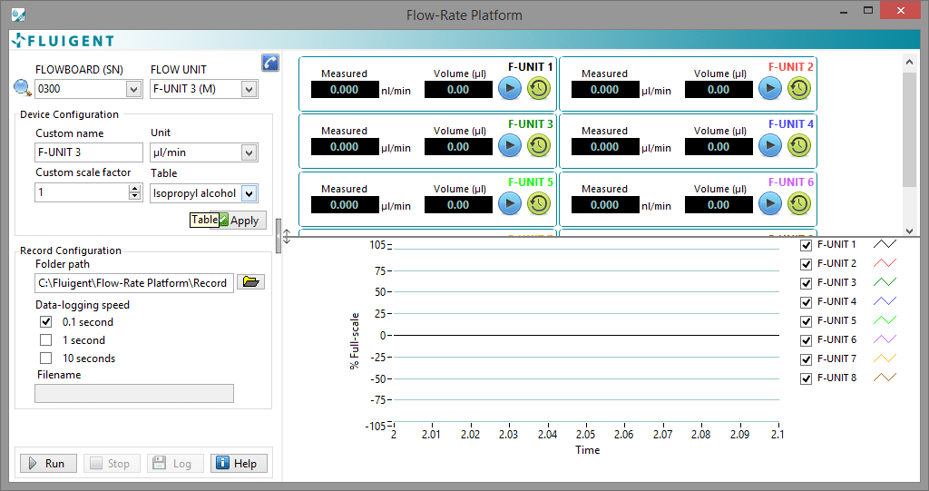Maximize the Flow-Rate Platform window

click(x=868, y=11)
